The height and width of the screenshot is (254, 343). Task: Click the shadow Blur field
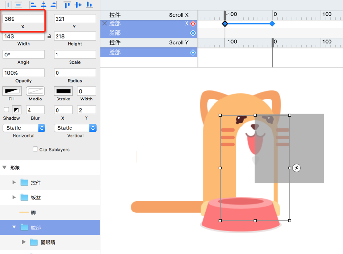point(35,110)
